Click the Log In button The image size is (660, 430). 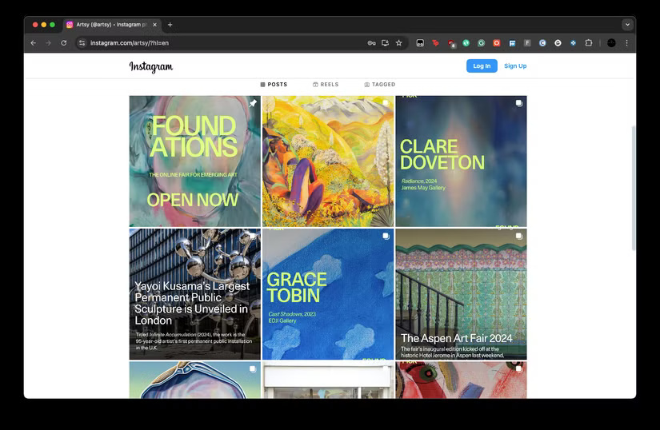pyautogui.click(x=482, y=66)
